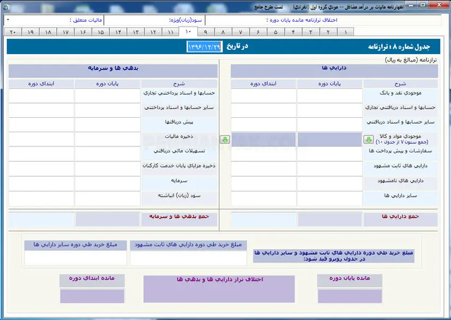Click پايان دوره field for دارايي هاي نامشهود
Screen dimensions: 451x320
pyautogui.click(x=329, y=184)
